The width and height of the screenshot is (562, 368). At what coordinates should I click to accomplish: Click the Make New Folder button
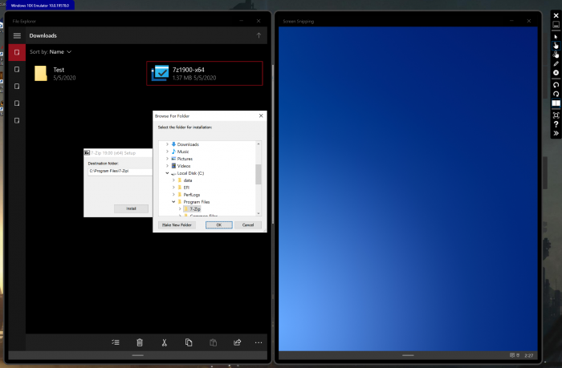tap(177, 224)
